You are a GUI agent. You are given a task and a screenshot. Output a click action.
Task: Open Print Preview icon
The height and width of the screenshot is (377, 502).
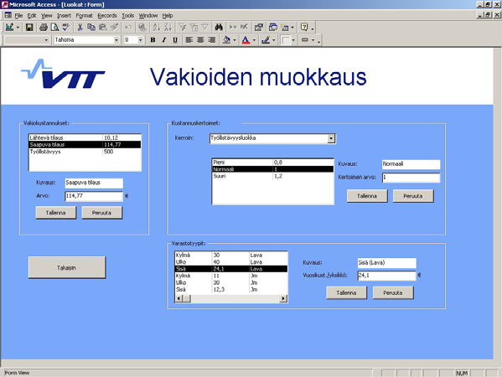54,27
